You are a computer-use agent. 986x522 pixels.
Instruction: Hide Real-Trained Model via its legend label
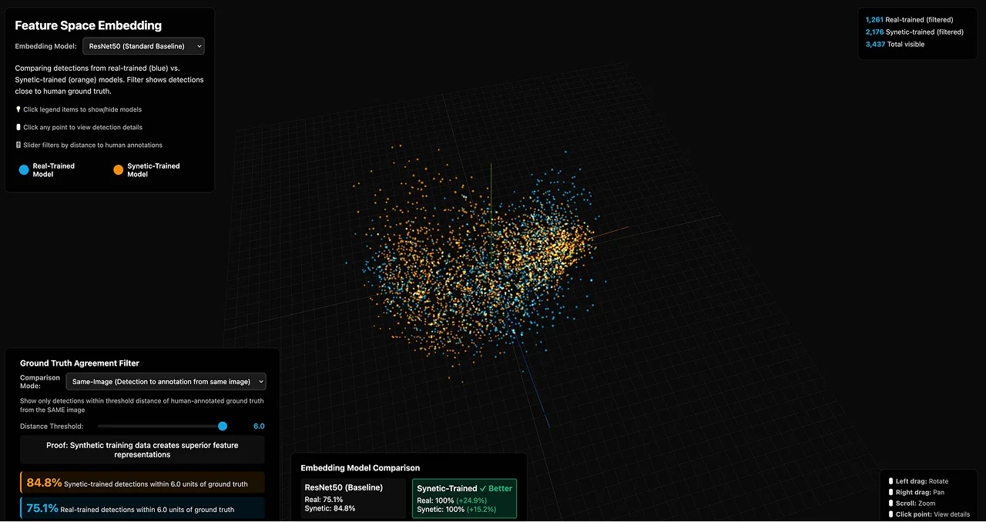[x=54, y=170]
